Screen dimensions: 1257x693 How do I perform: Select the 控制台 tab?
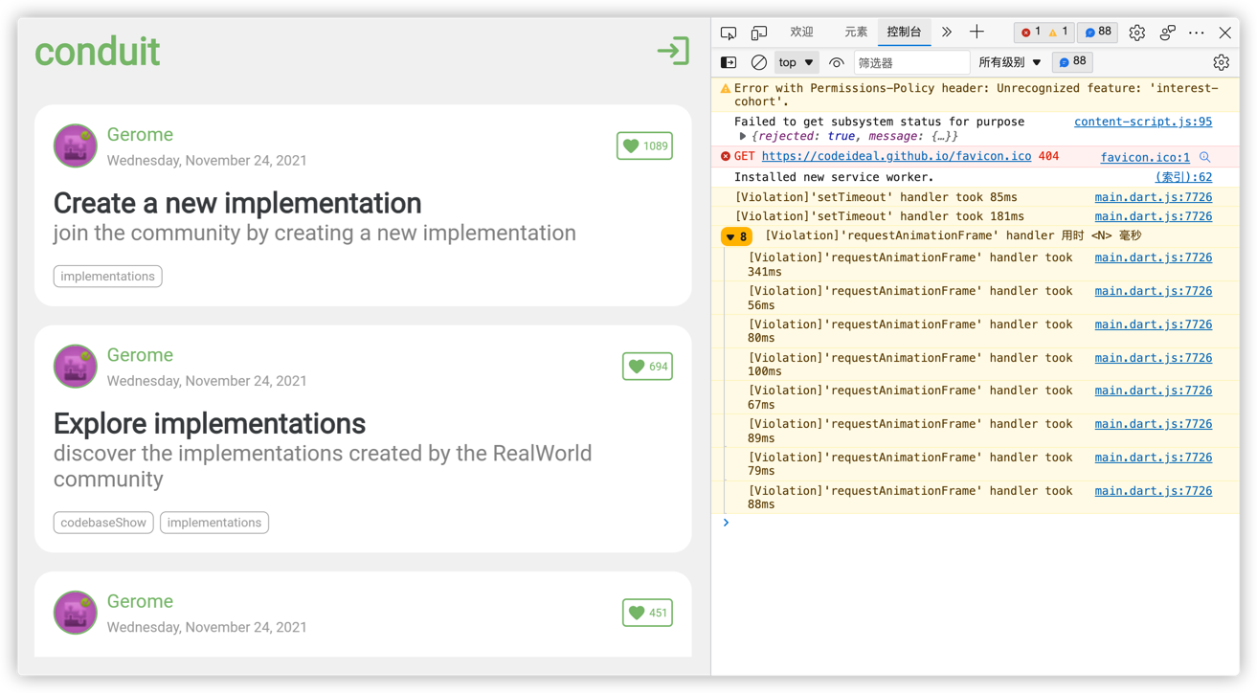click(904, 33)
